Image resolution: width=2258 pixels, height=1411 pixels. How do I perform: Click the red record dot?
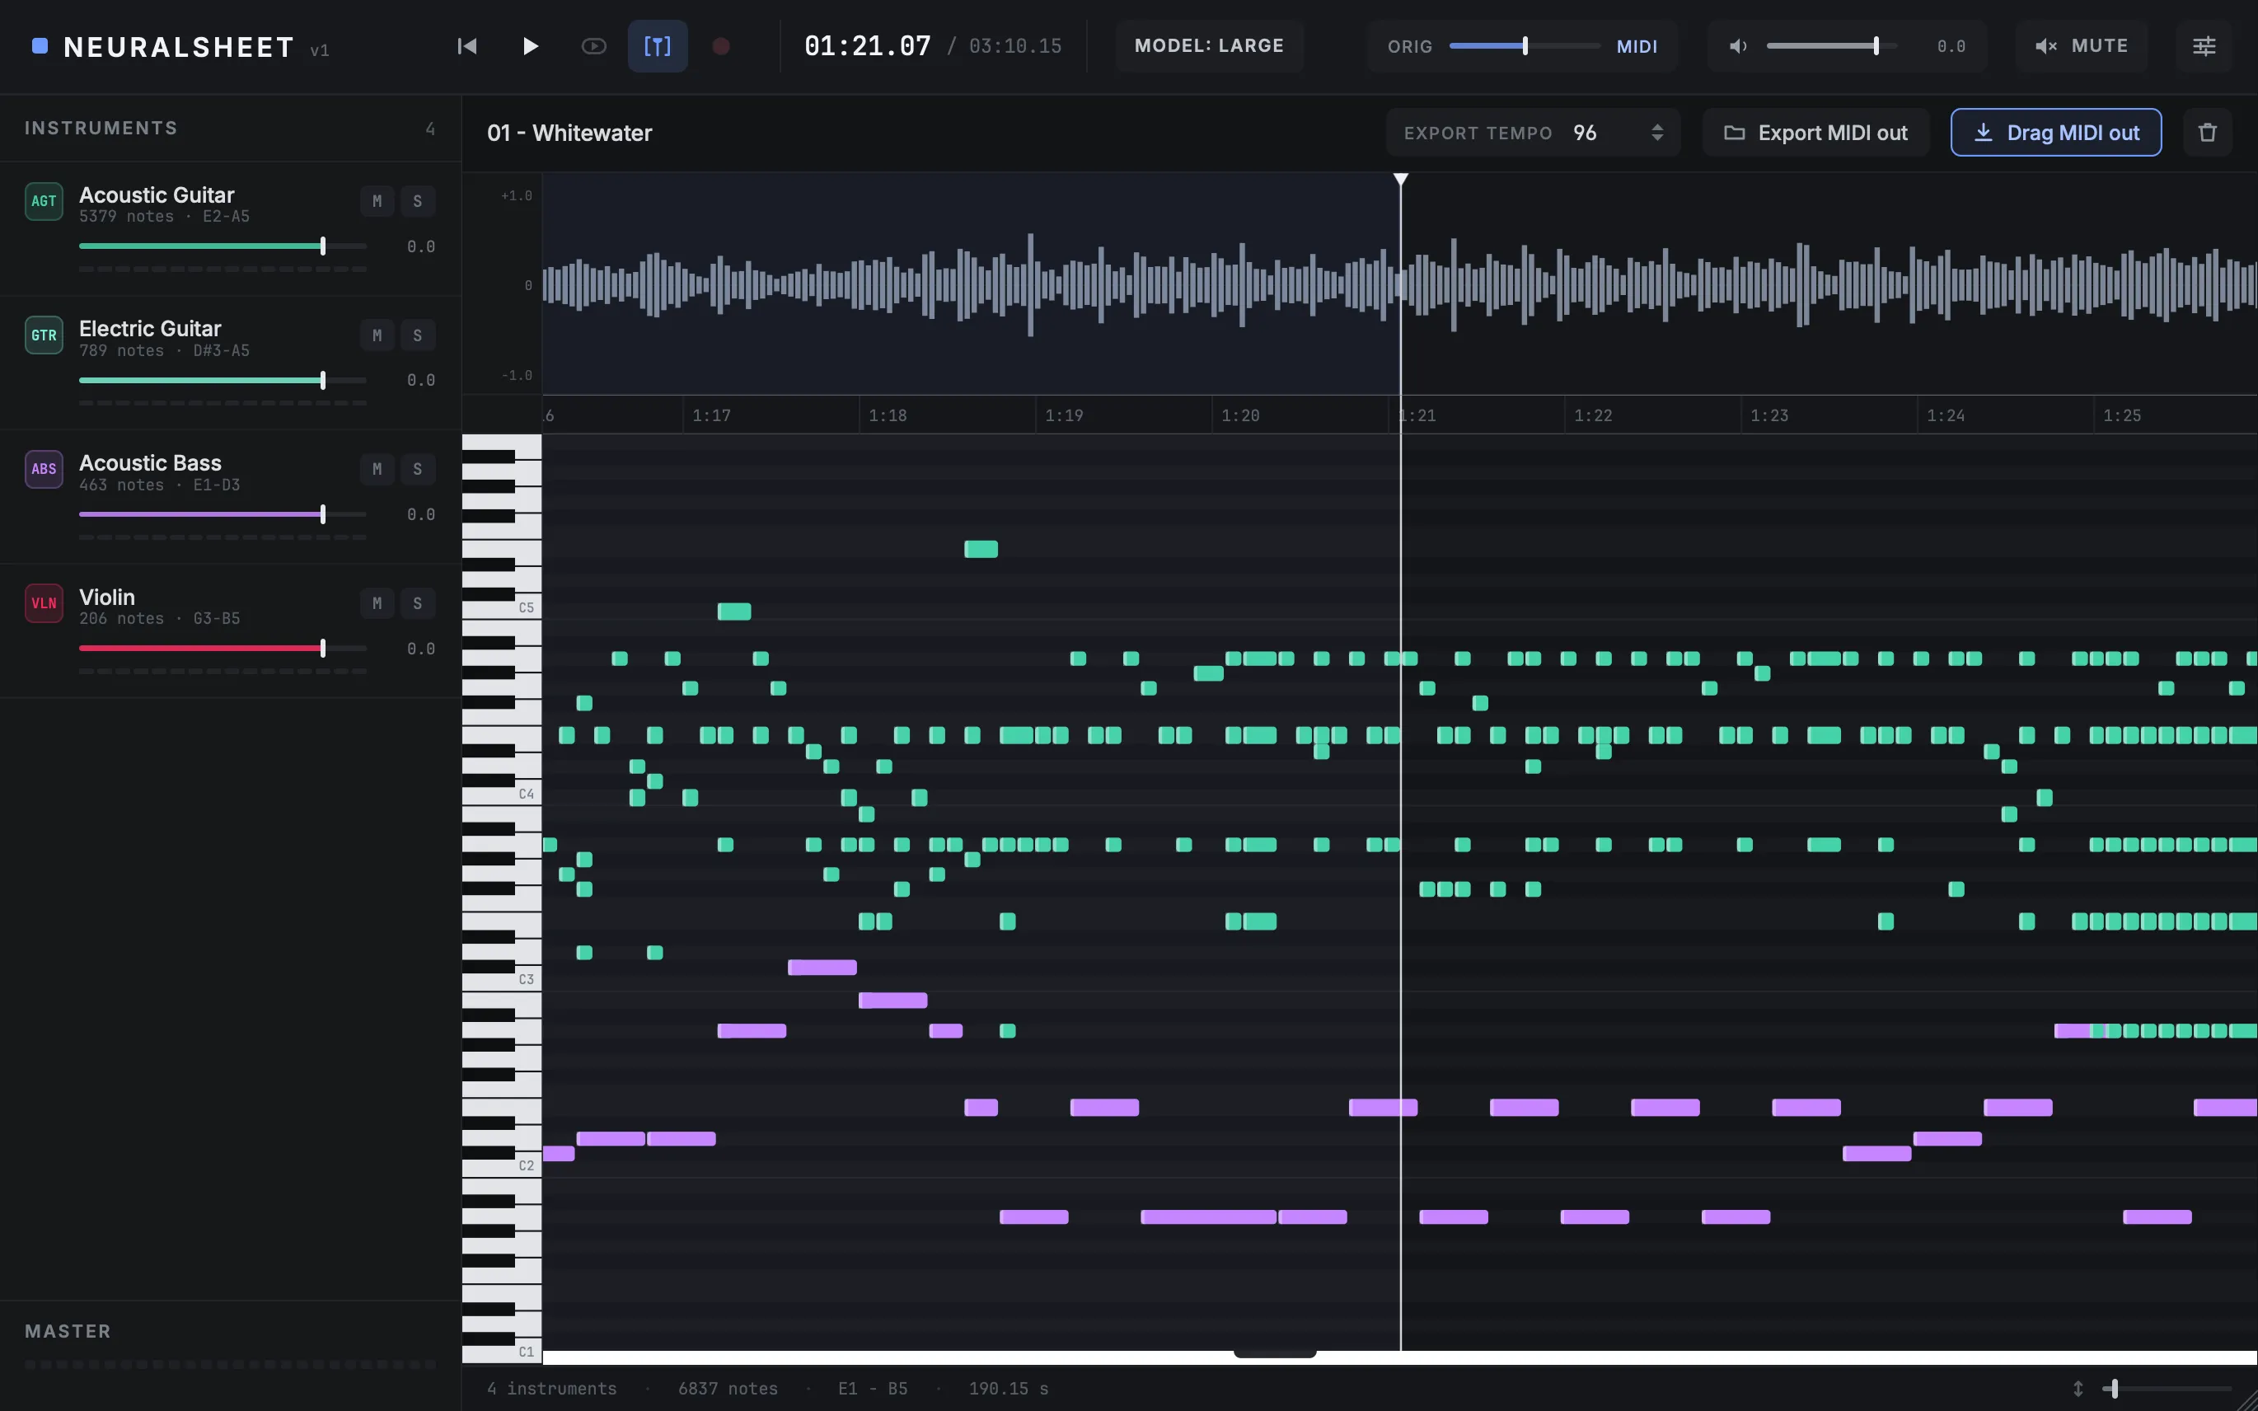coord(720,45)
